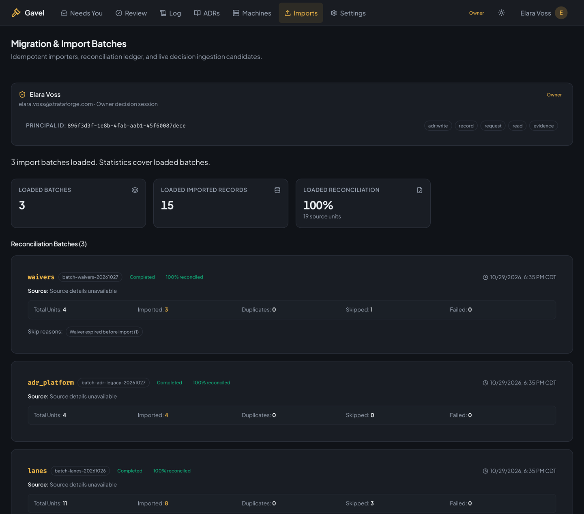Click Skipped: 1 in waivers batch

(359, 310)
